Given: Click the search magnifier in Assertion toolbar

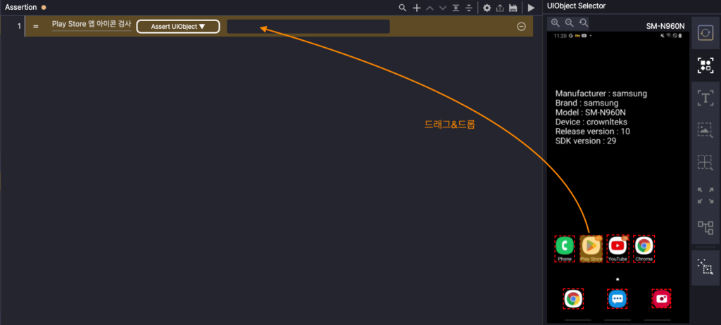Looking at the screenshot, I should pos(403,8).
